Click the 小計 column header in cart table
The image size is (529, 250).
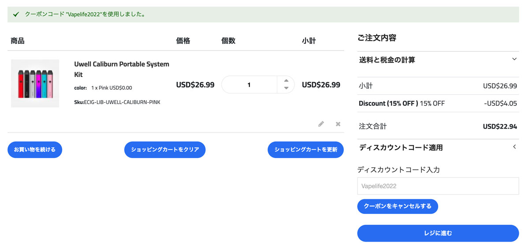point(309,41)
